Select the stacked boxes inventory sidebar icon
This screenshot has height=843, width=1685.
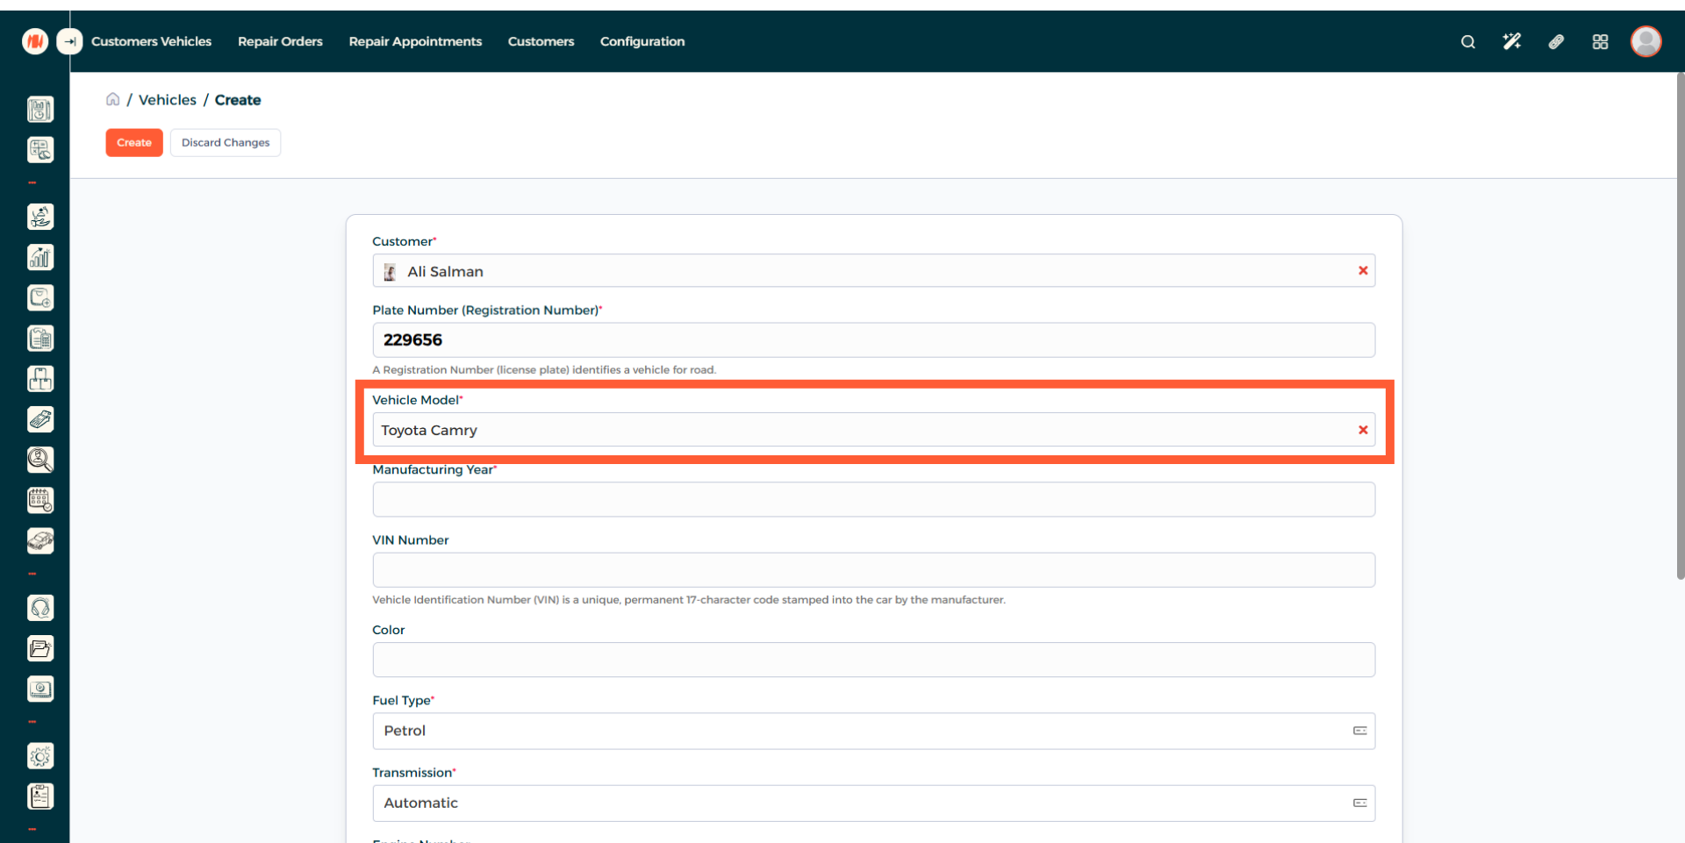40,379
